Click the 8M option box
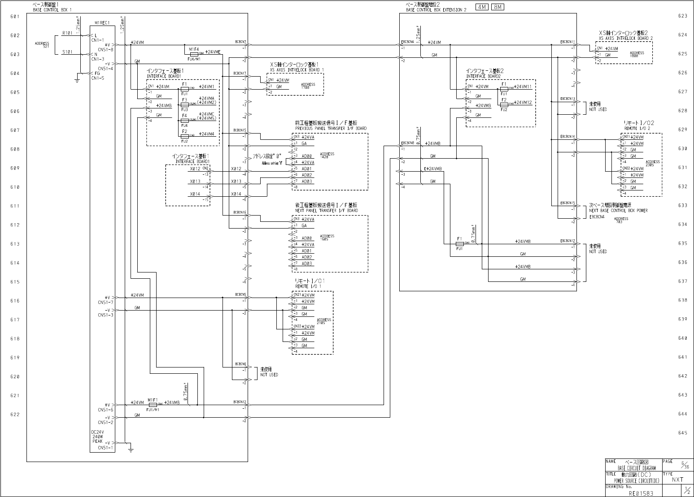The image size is (694, 497). (x=498, y=7)
